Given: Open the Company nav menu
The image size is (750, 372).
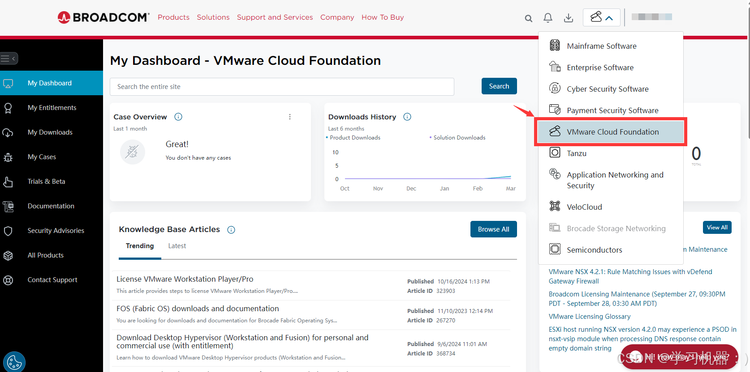Looking at the screenshot, I should [x=337, y=17].
